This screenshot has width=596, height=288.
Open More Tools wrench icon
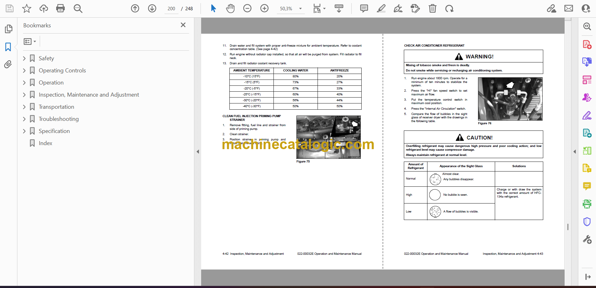(x=587, y=239)
